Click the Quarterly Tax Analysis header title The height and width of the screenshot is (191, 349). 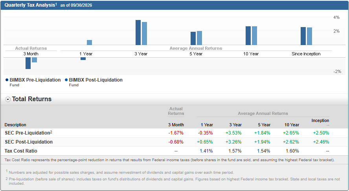31,5
